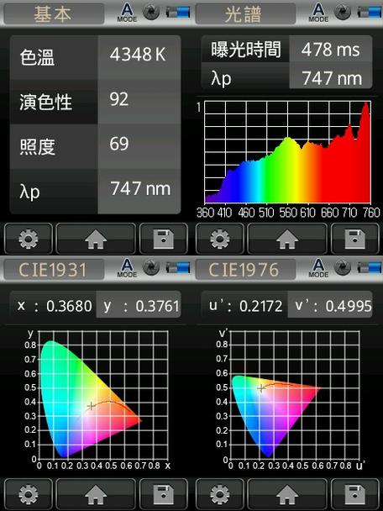Tap the battery indicator in 基本 panel
383x511 pixels.
[x=178, y=13]
